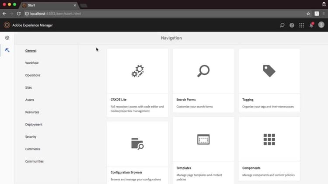
Task: Open the solutions grid switcher icon
Action: click(x=301, y=25)
